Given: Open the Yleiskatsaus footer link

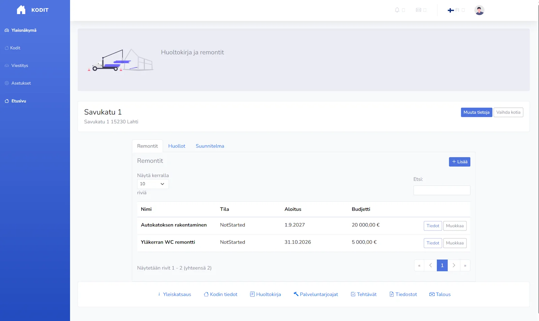Looking at the screenshot, I should 174,294.
